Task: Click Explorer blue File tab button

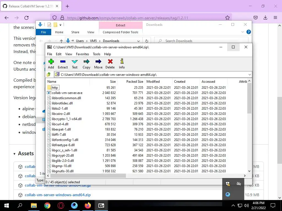Action: click(44, 32)
